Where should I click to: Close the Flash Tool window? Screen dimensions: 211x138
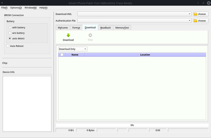pyautogui.click(x=209, y=3)
